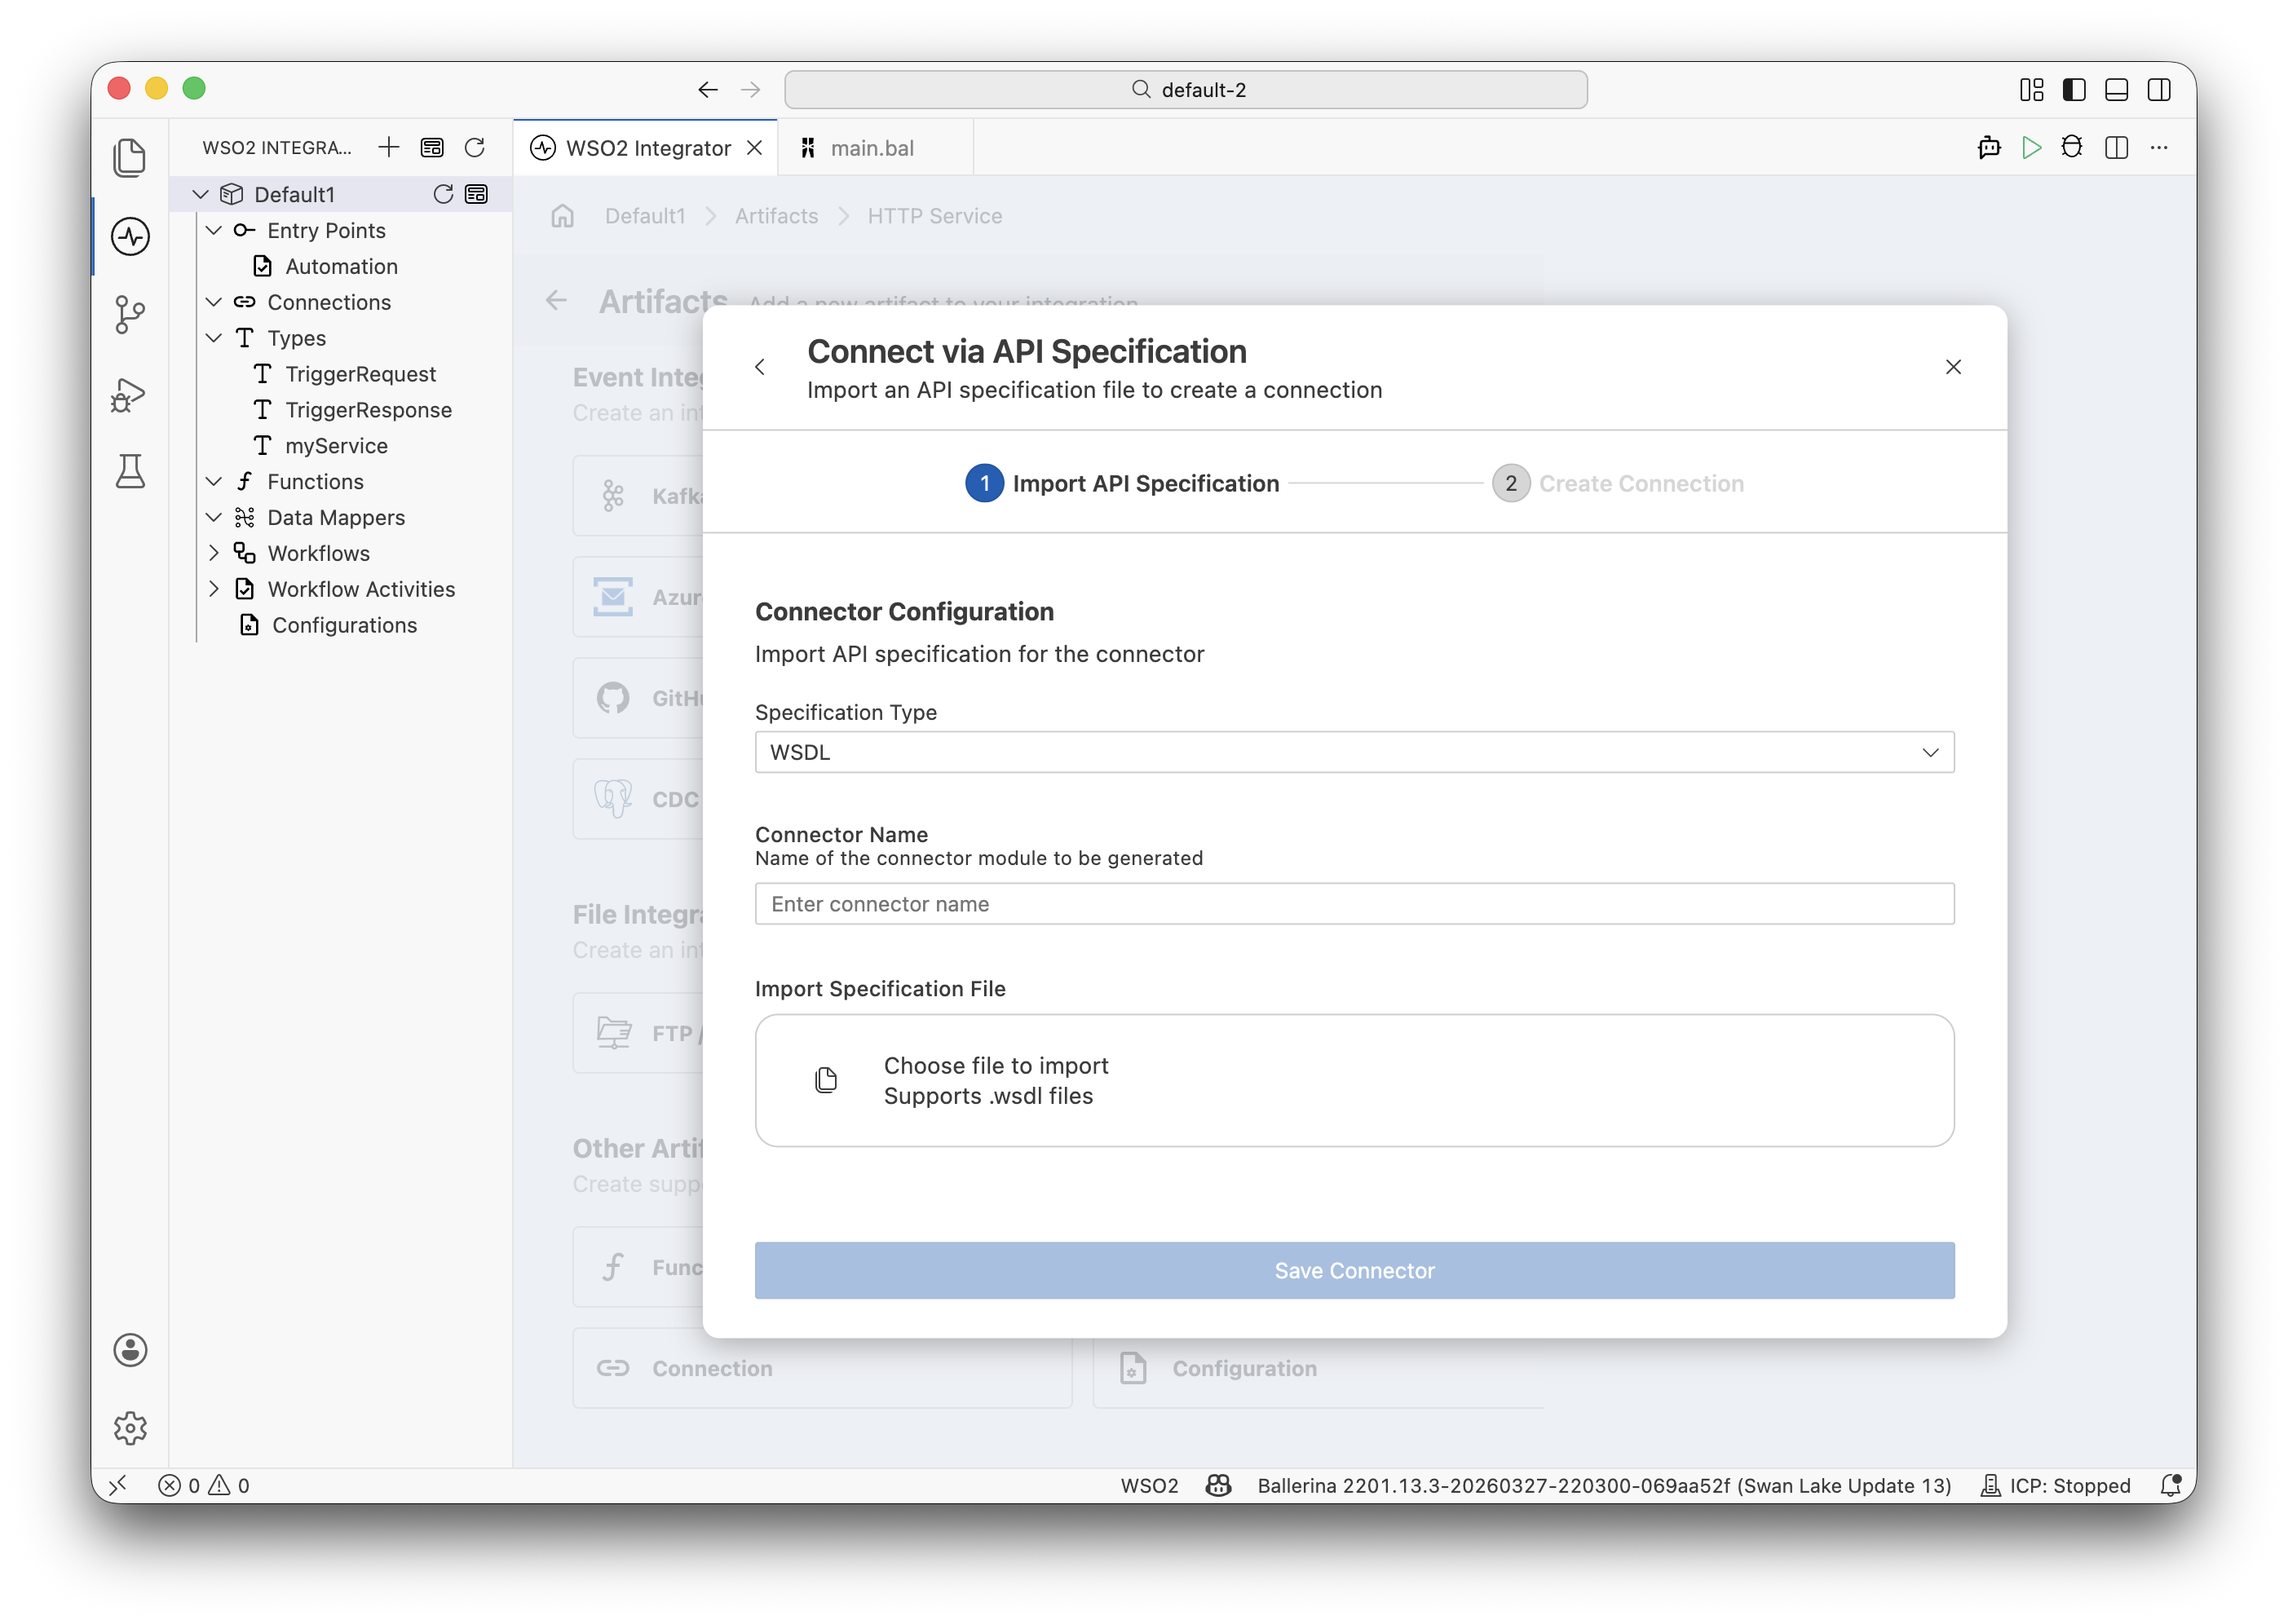Go back in editor navigation history
The image size is (2288, 1624).
(708, 90)
